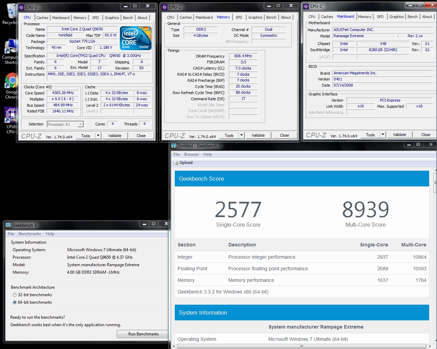Click the Bus Speed value 484.99 MHz
Image resolution: width=437 pixels, height=349 pixels.
[x=63, y=105]
